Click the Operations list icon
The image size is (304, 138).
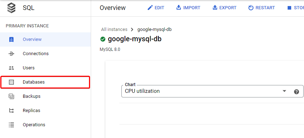point(11,125)
